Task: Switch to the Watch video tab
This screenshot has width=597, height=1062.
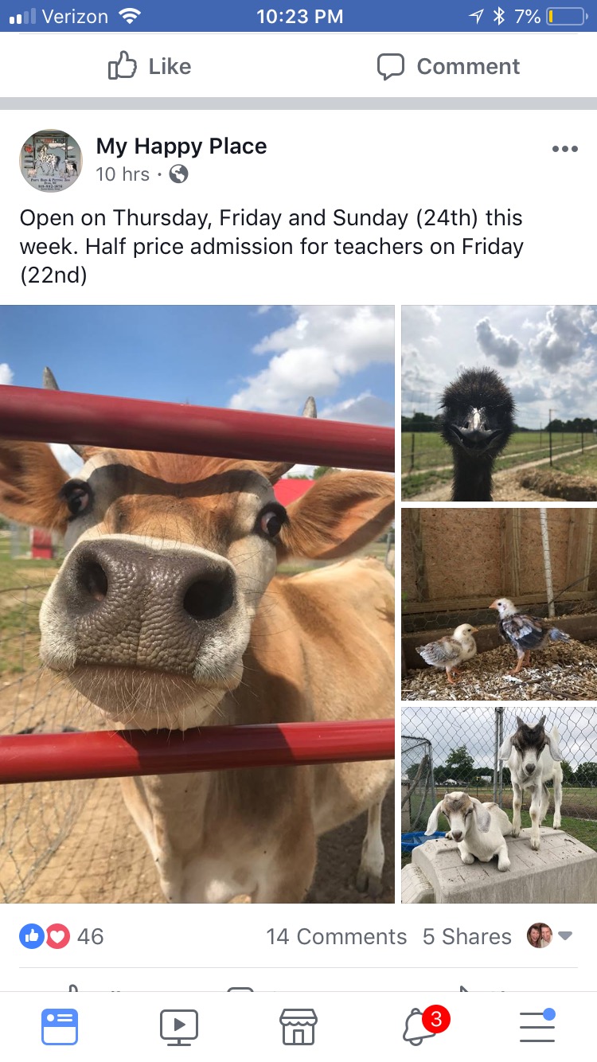Action: pyautogui.click(x=179, y=1026)
